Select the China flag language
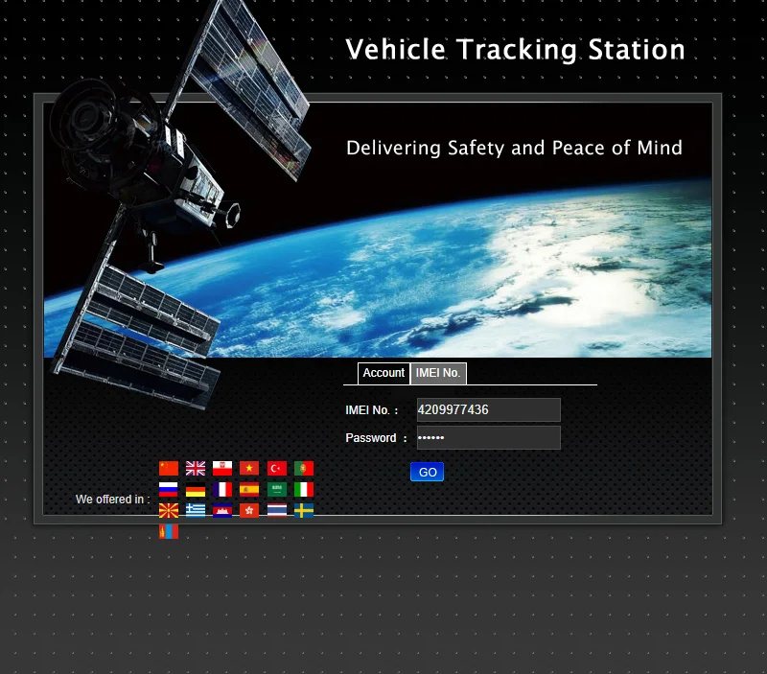 pos(169,469)
